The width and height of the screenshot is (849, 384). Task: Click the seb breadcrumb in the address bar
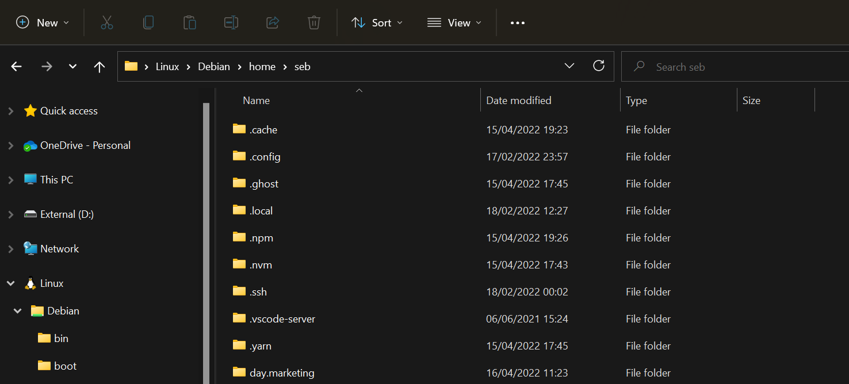tap(303, 66)
